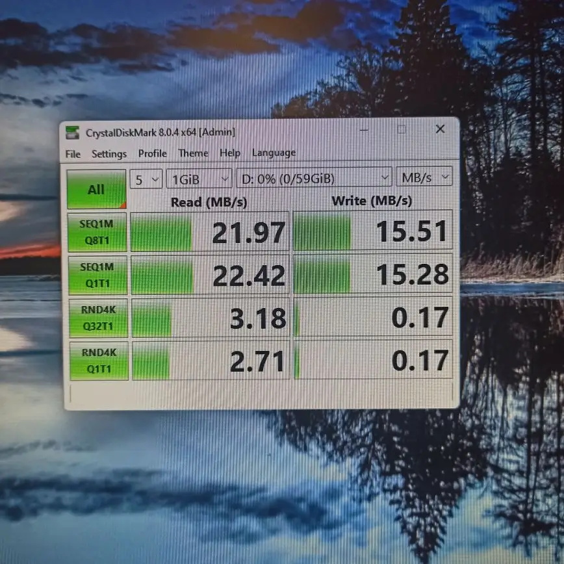Open the unit dropdown showing MB/s
564x564 pixels.
[x=424, y=177]
